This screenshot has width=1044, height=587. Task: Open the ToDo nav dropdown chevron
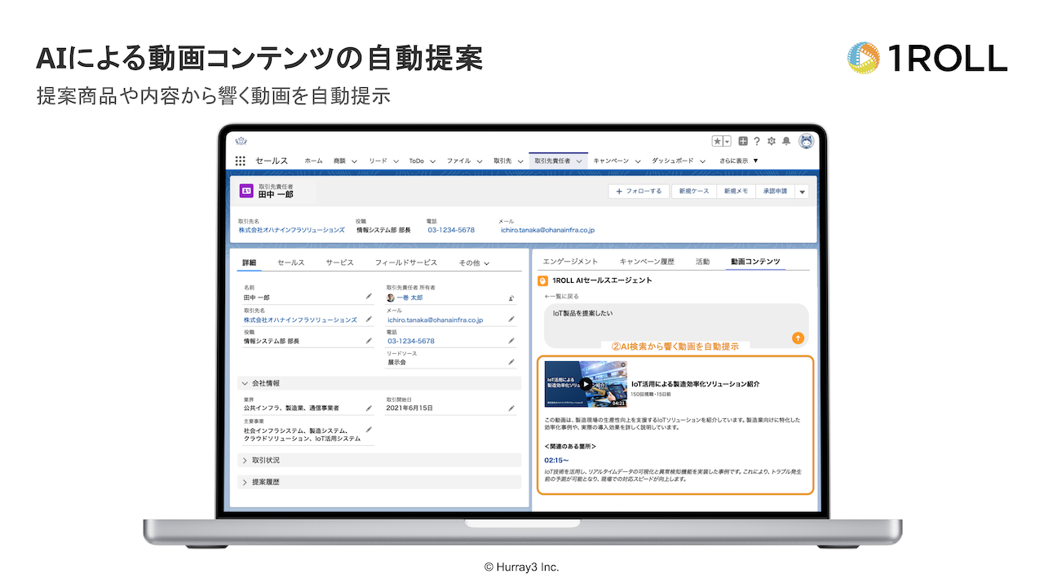[432, 161]
